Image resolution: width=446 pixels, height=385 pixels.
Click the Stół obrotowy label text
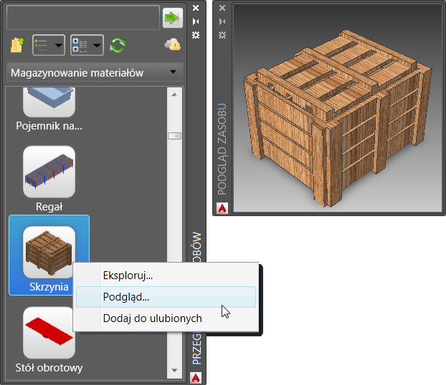[x=49, y=368]
